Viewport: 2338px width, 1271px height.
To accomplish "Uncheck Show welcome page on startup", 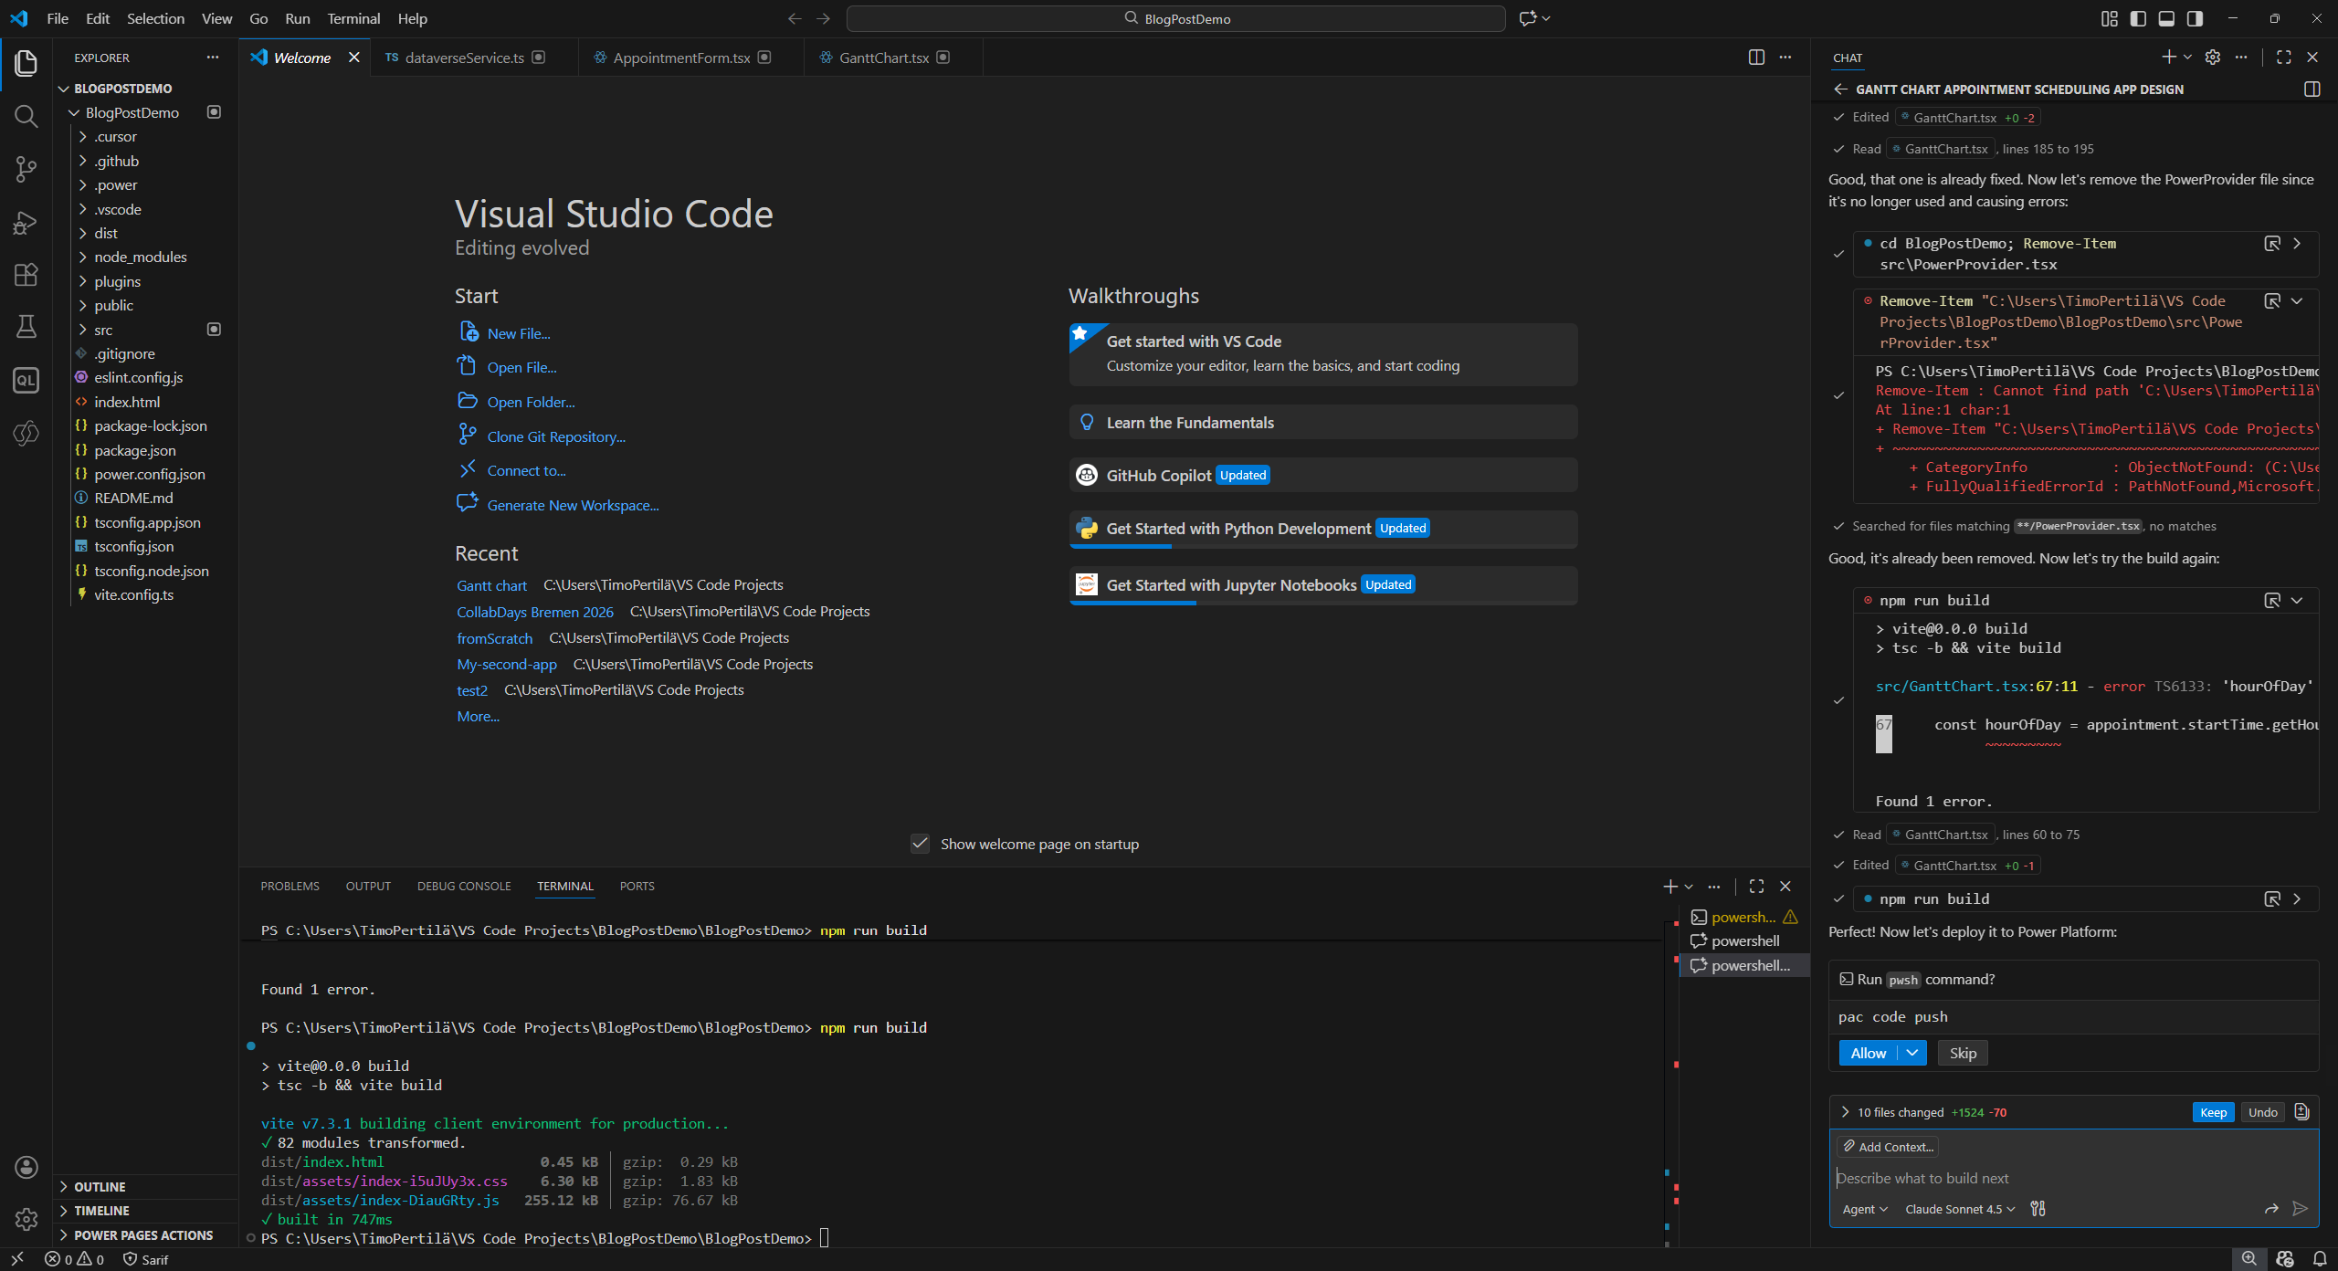I will pos(920,844).
